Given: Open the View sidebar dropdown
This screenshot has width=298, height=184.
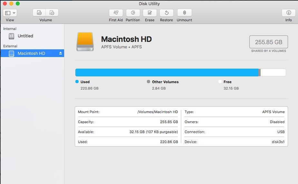Looking at the screenshot, I should (10, 13).
